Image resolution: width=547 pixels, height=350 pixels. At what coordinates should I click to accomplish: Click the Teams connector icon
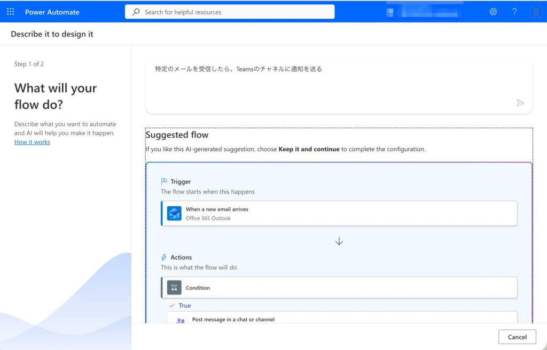(x=181, y=320)
